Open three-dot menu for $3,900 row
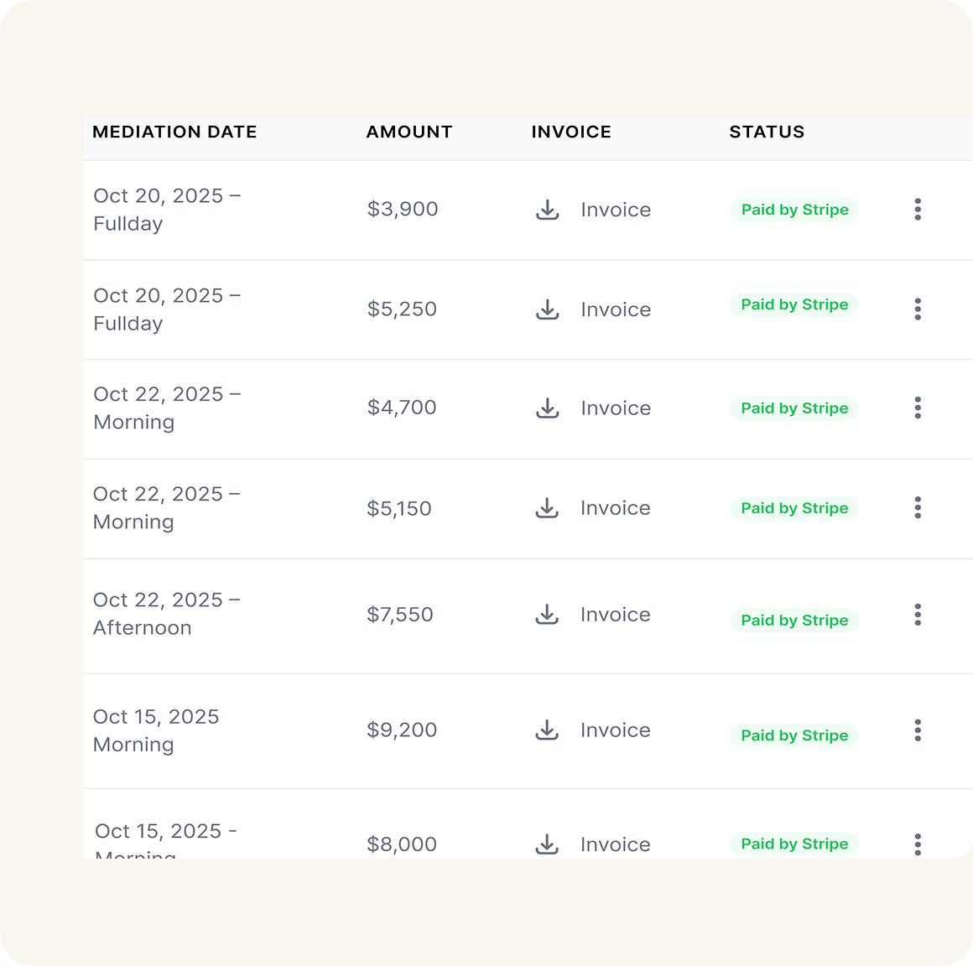Screen dimensions: 973x966 click(918, 210)
